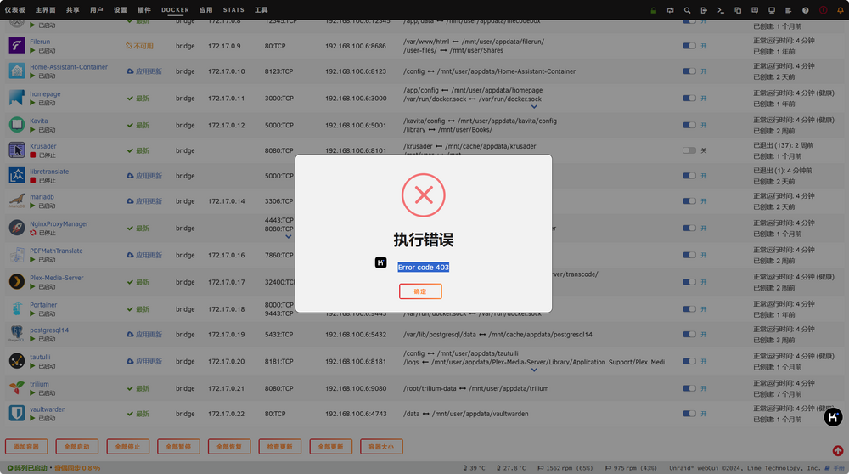Viewport: 849px width, 474px height.
Task: Click the 全部更新 button
Action: tap(331, 447)
